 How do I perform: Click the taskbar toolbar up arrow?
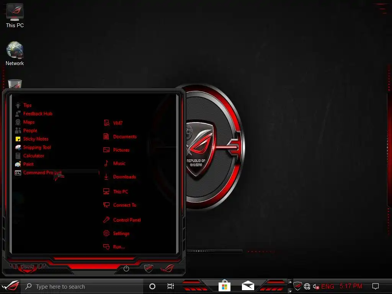(x=290, y=282)
